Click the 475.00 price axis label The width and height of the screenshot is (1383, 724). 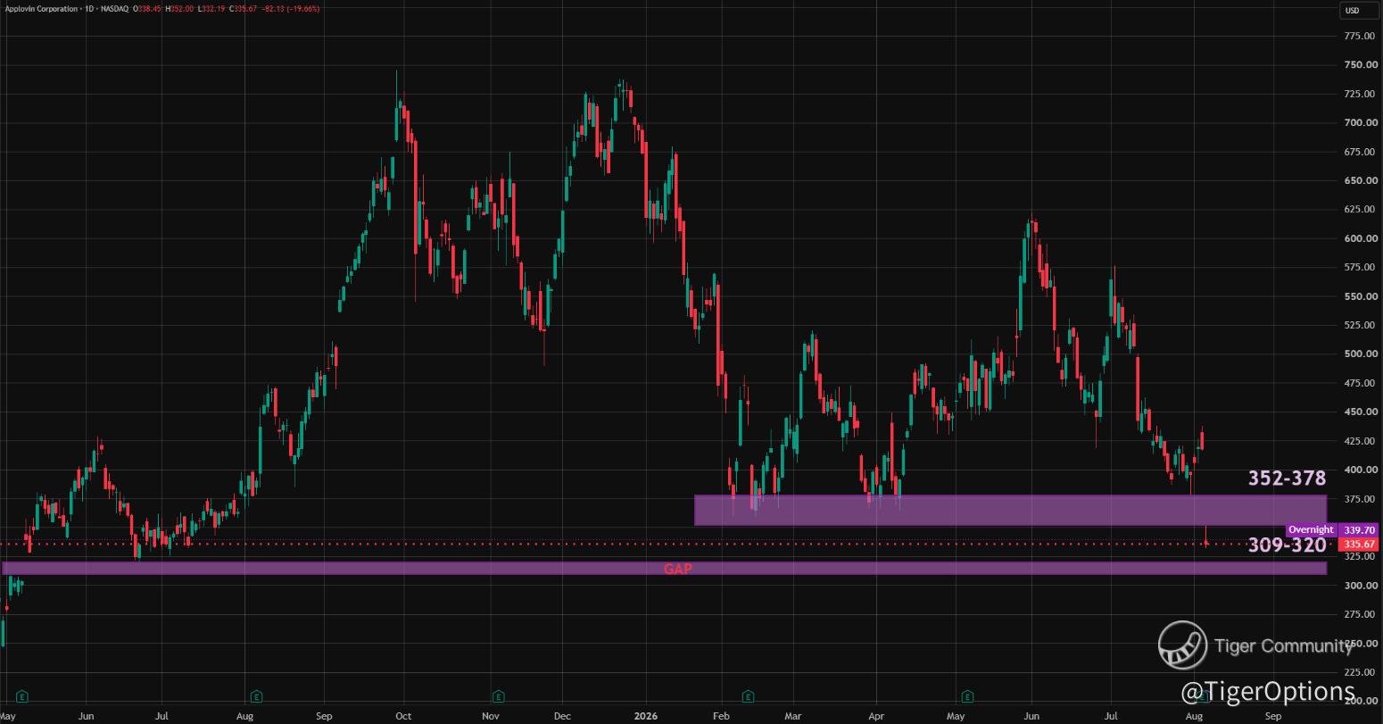click(x=1358, y=383)
